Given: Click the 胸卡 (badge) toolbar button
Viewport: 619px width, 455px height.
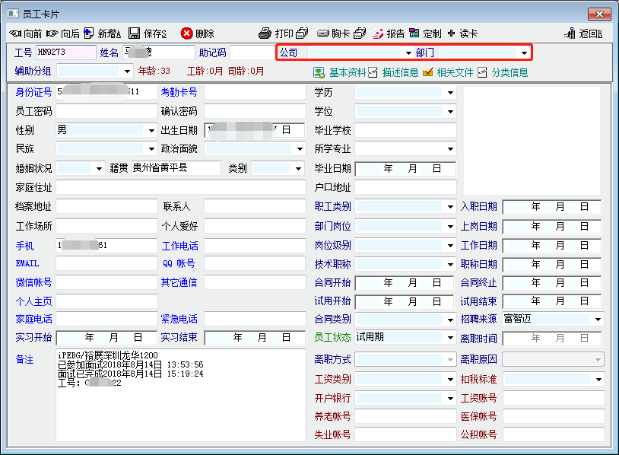Looking at the screenshot, I should tap(335, 33).
